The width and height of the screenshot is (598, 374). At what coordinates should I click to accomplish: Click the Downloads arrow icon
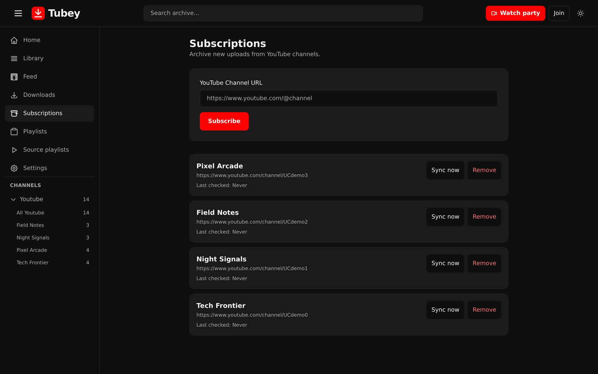click(14, 95)
